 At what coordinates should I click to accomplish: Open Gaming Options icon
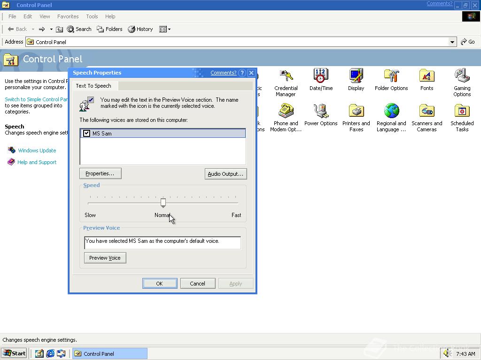462,82
